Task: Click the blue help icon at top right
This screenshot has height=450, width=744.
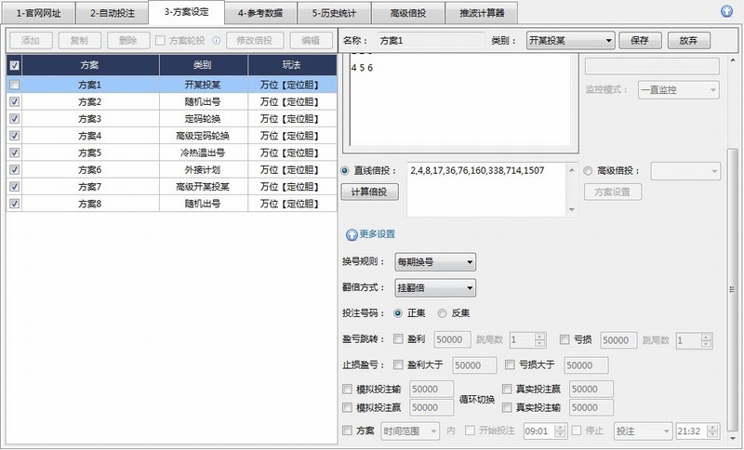Action: [x=726, y=12]
